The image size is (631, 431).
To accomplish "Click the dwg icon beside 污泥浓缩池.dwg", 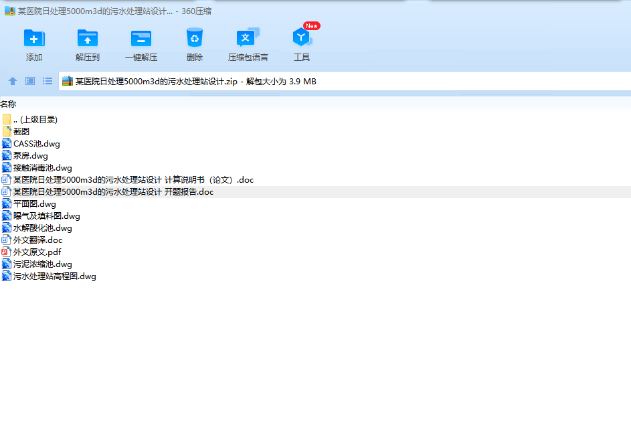I will click(x=7, y=264).
